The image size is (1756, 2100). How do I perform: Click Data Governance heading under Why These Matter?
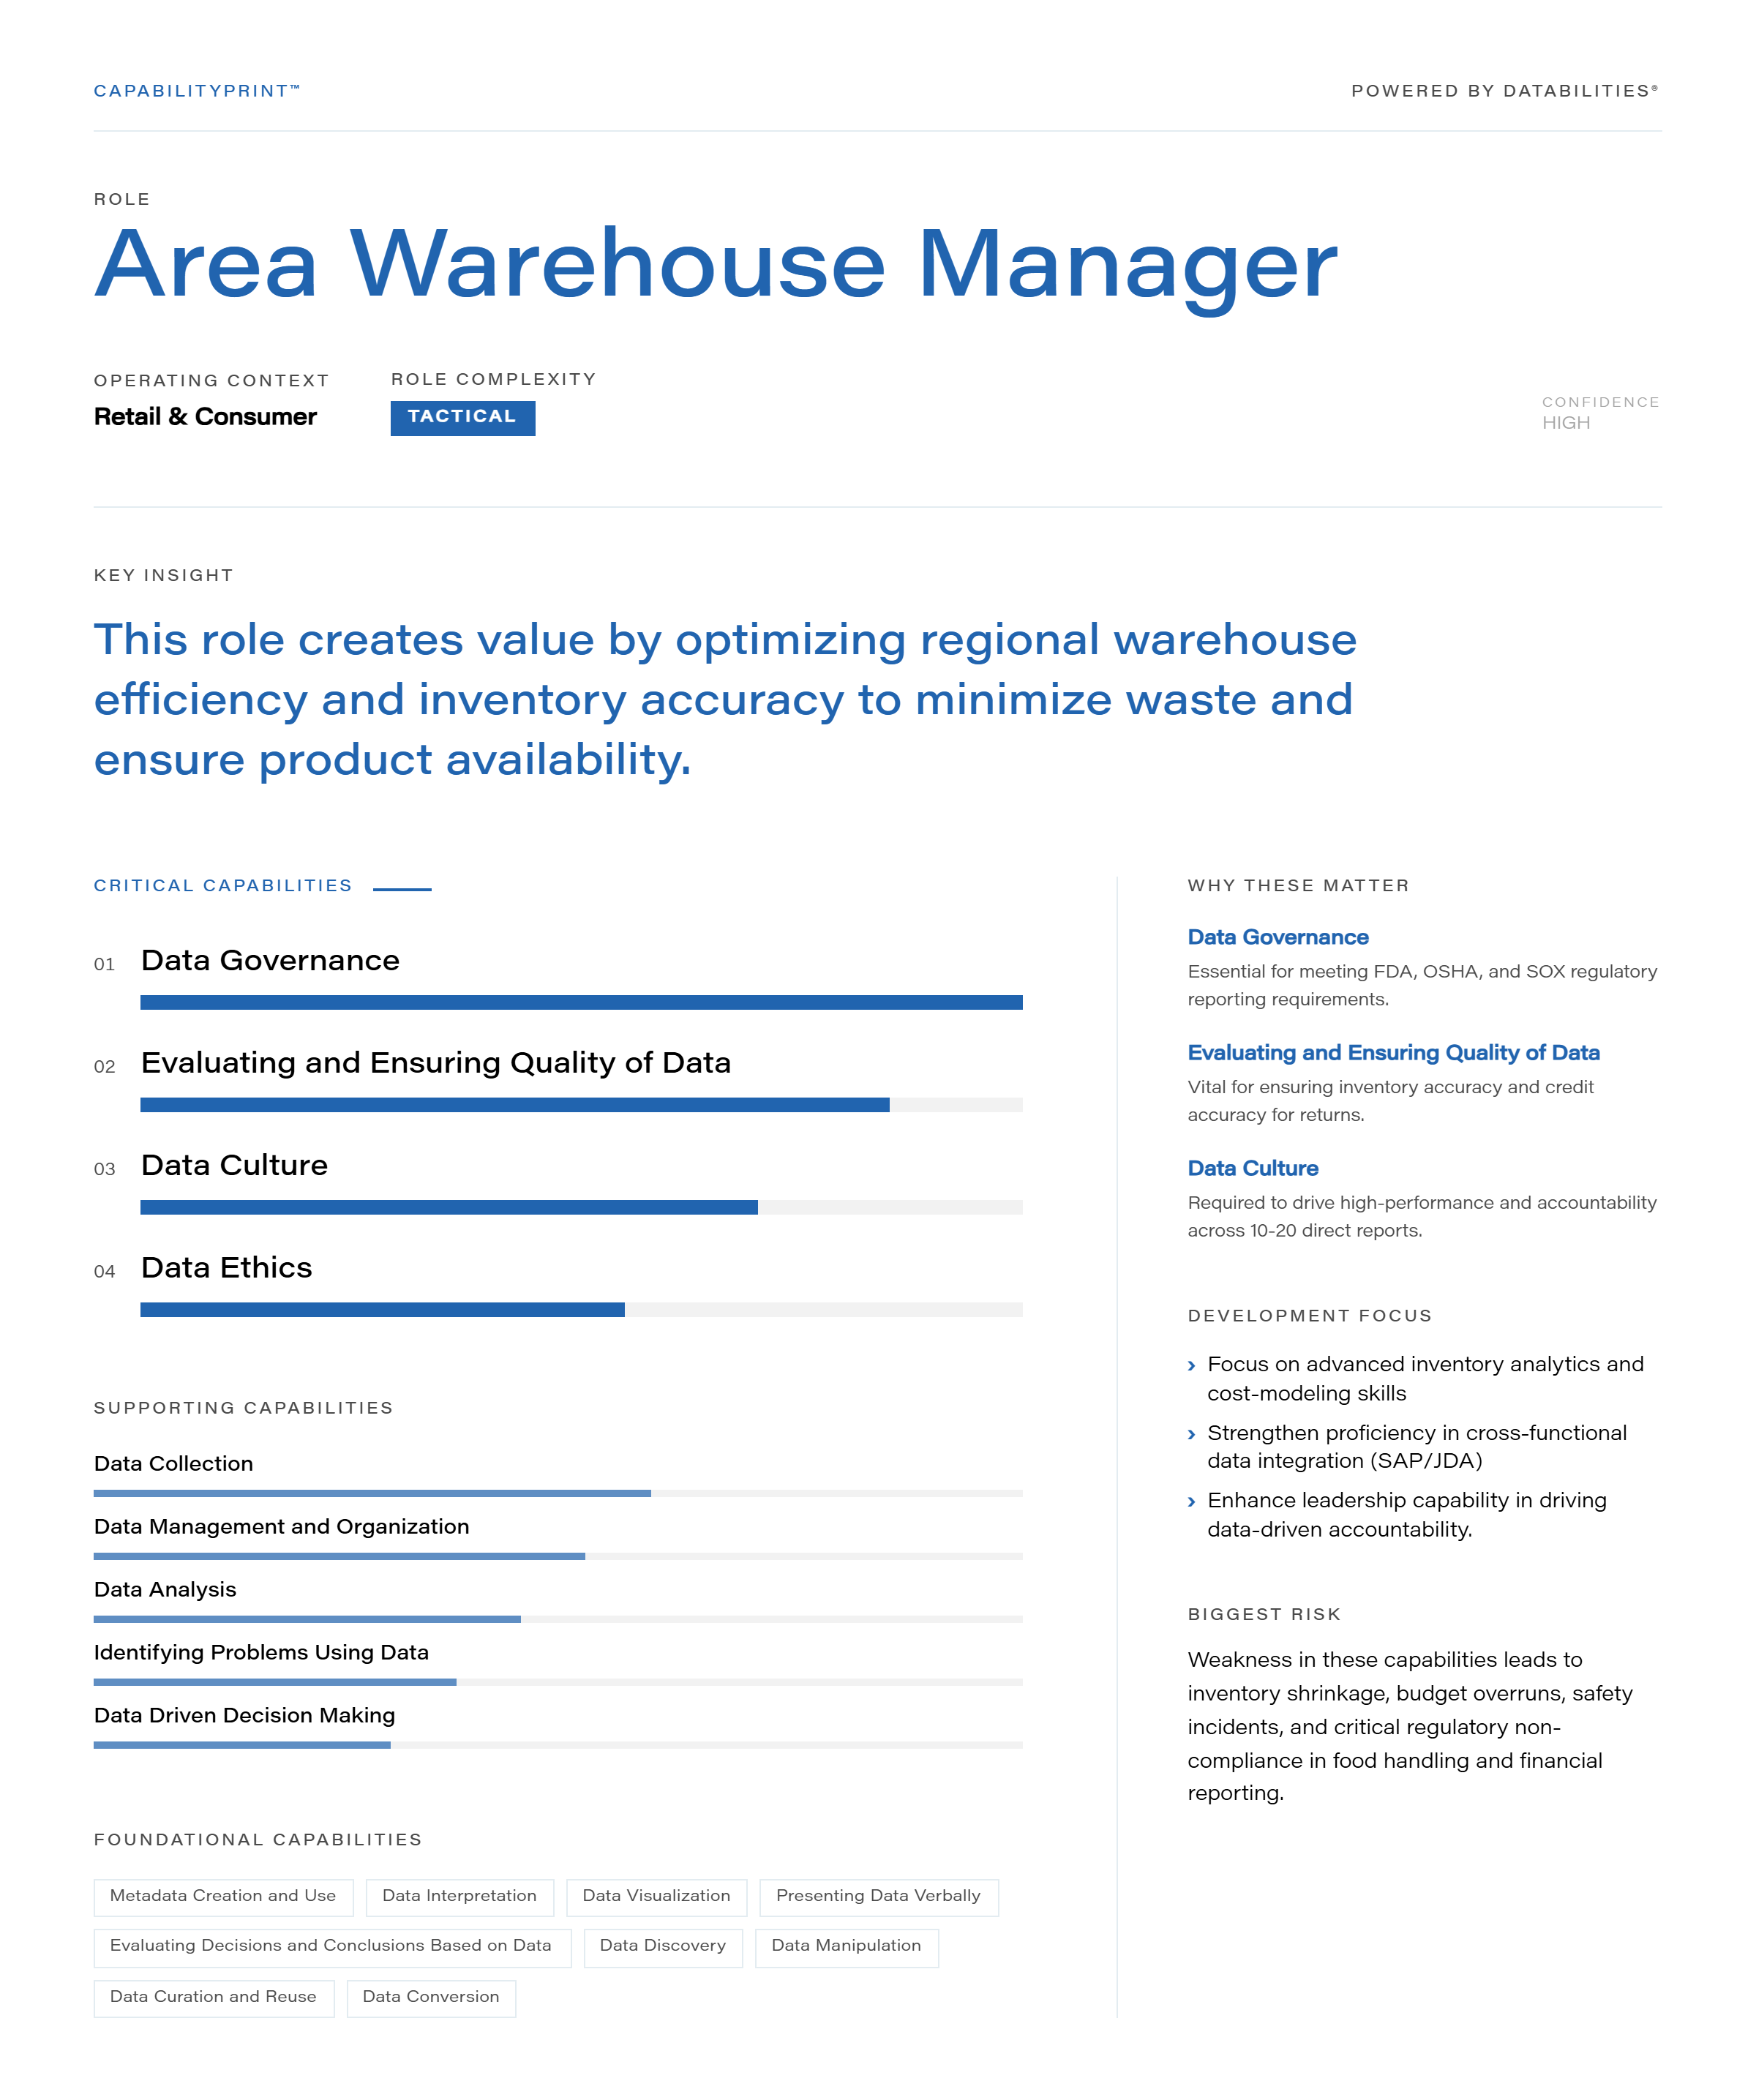[1278, 937]
